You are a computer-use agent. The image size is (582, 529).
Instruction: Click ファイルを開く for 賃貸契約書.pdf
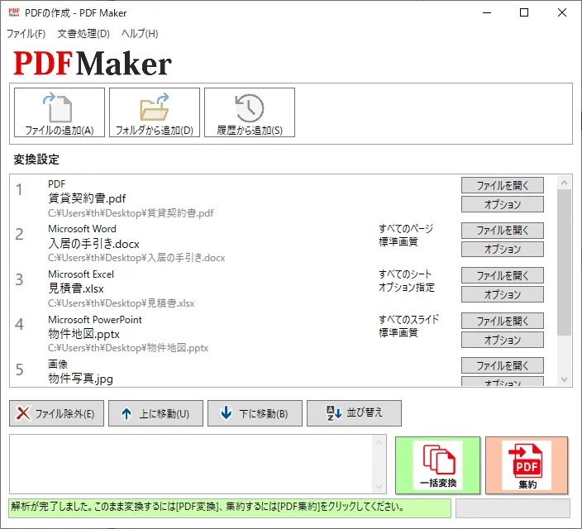pyautogui.click(x=503, y=185)
